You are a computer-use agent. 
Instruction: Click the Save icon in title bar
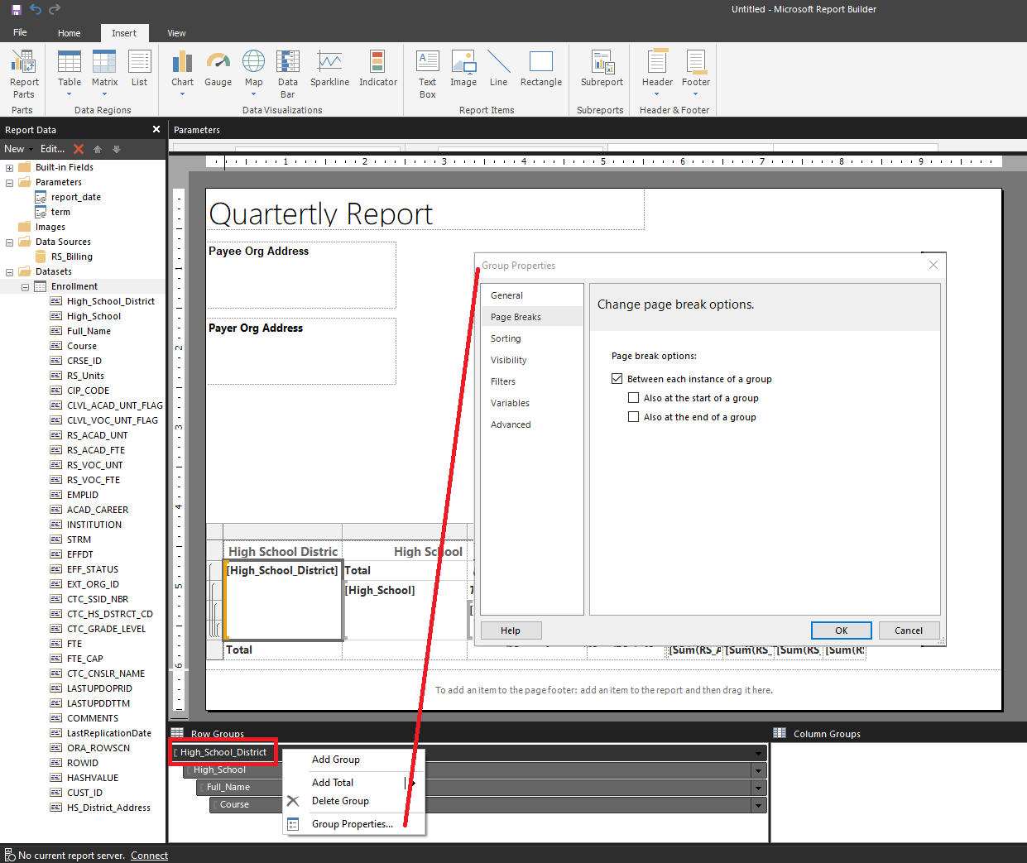(x=17, y=10)
